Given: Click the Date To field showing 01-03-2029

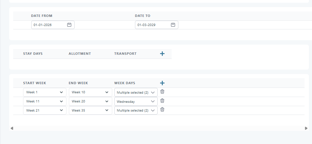Looking at the screenshot, I should [152, 25].
